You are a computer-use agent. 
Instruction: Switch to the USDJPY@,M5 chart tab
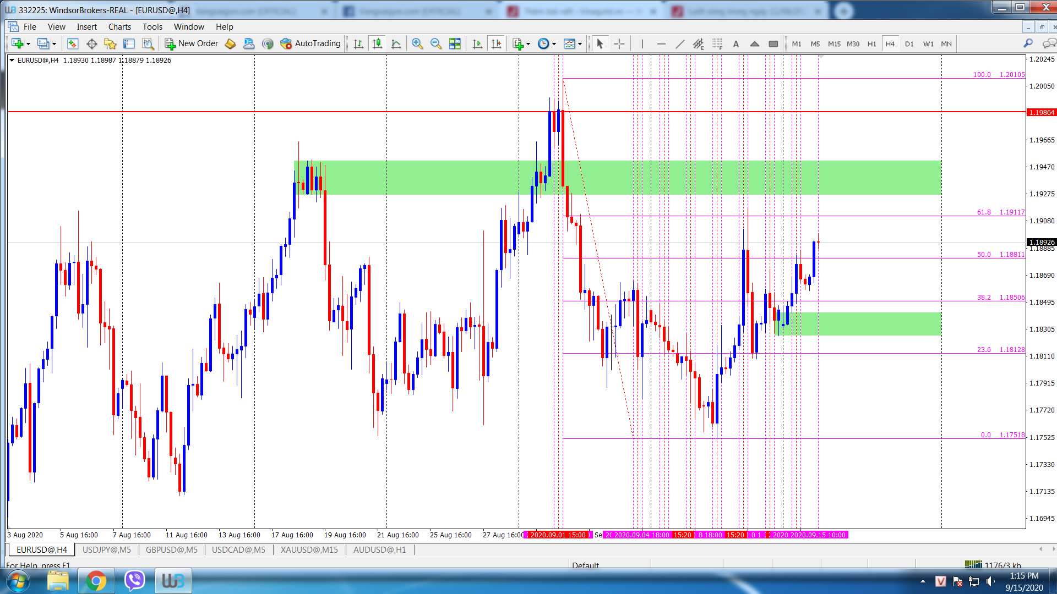pos(106,549)
